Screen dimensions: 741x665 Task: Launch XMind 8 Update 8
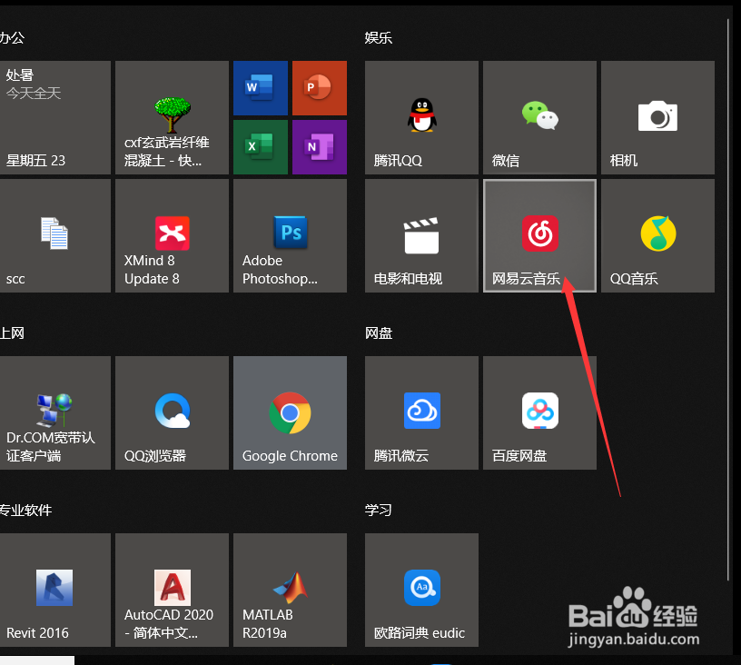tap(172, 236)
